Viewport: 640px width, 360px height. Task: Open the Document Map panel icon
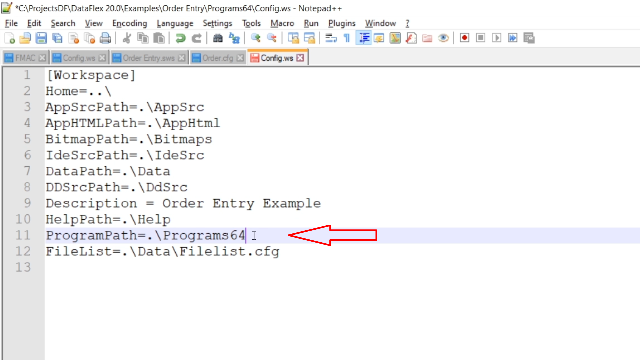click(395, 38)
